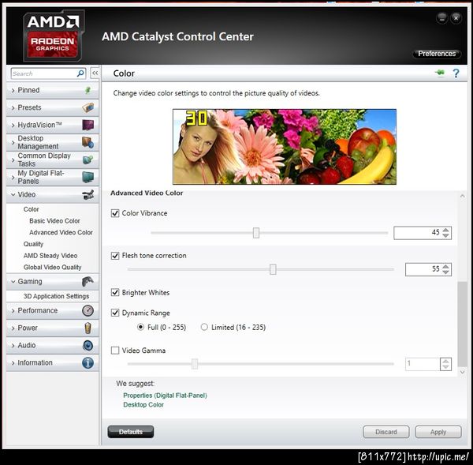Open help with the question mark icon

tap(456, 73)
